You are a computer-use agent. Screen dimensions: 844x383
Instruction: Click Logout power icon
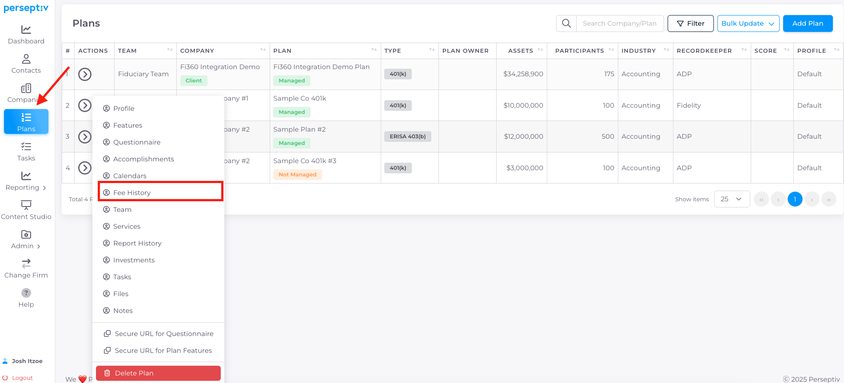pyautogui.click(x=5, y=378)
